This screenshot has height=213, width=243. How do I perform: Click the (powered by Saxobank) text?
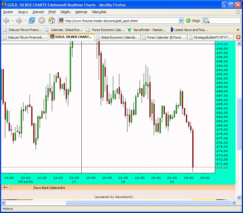pyautogui.click(x=114, y=197)
